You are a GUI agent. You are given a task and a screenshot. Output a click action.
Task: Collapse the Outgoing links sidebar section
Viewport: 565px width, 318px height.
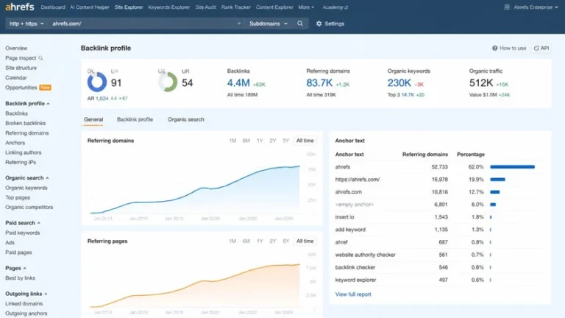coord(46,294)
